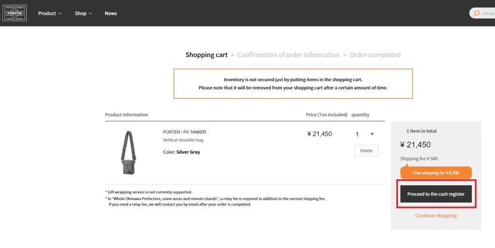Delete the PX Tanker item
Screen dimensions: 495x248
[x=366, y=150]
